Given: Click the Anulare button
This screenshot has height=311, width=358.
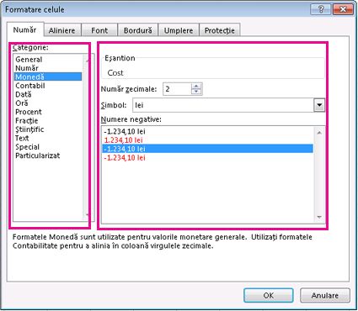Looking at the screenshot, I should pyautogui.click(x=325, y=295).
